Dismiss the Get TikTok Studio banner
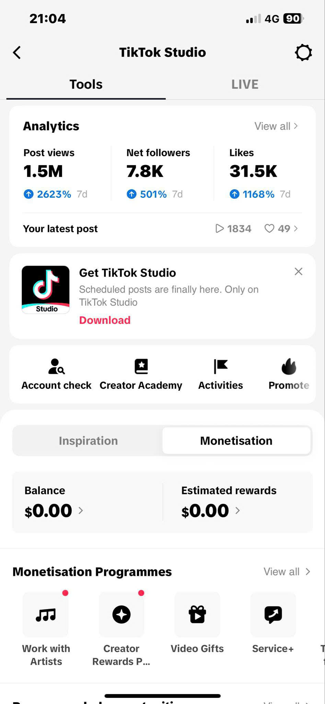 click(x=299, y=272)
